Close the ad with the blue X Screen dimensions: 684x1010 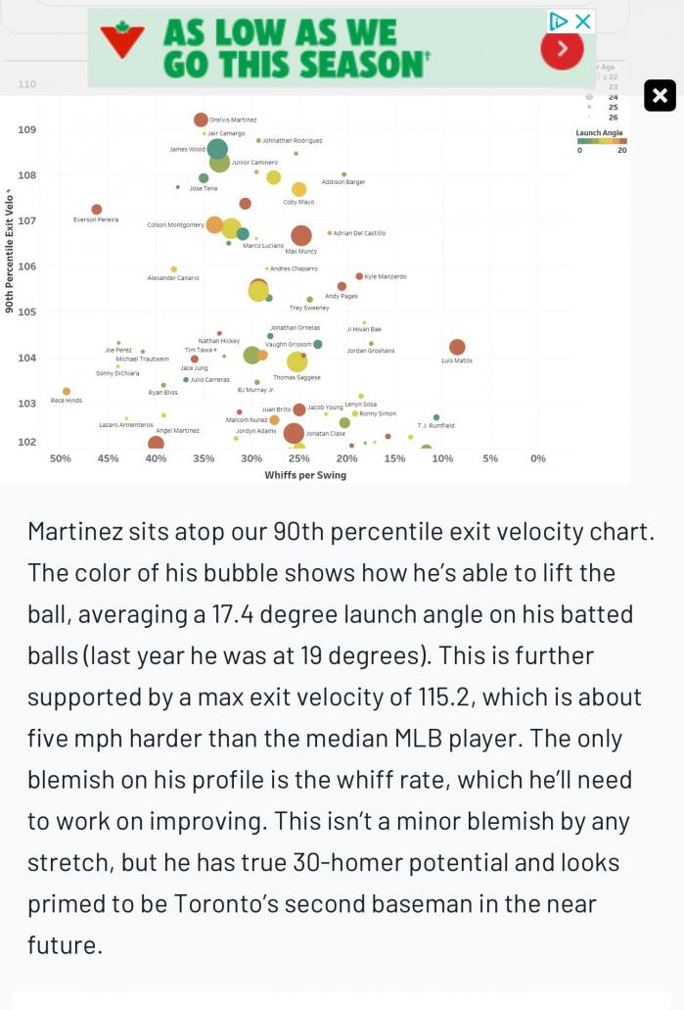tap(583, 21)
